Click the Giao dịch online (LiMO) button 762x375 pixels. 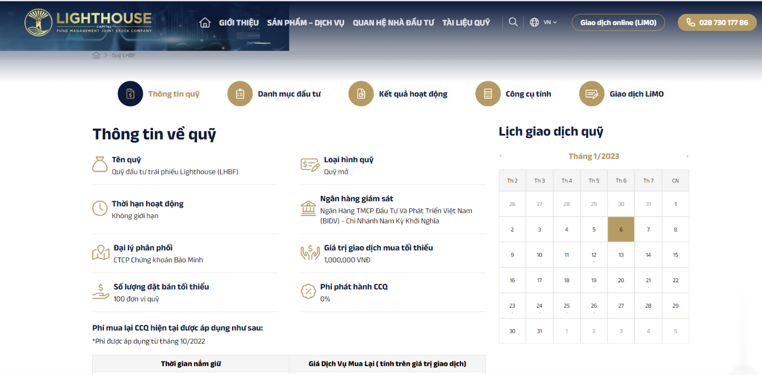[x=618, y=22]
